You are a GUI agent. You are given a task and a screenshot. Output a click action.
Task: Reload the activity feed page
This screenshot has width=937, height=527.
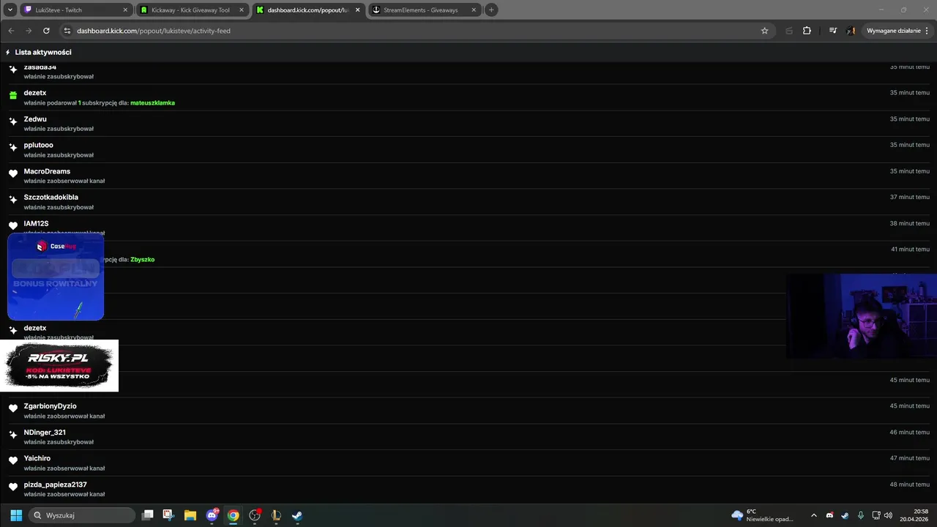point(46,31)
